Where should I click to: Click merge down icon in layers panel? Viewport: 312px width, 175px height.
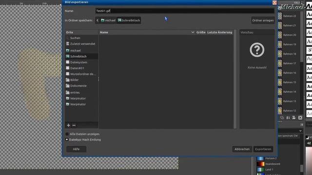[x=288, y=118]
